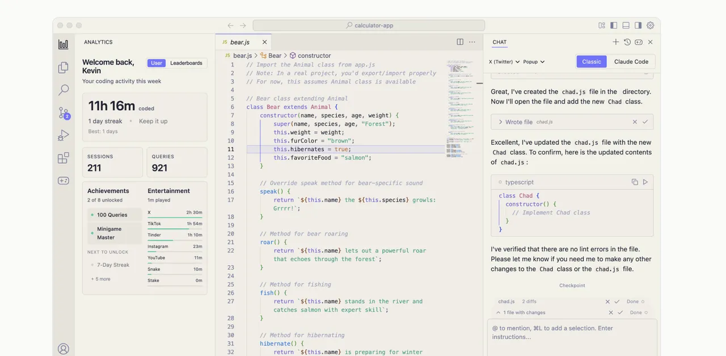Click the Checkpoint label in chat

pyautogui.click(x=572, y=286)
